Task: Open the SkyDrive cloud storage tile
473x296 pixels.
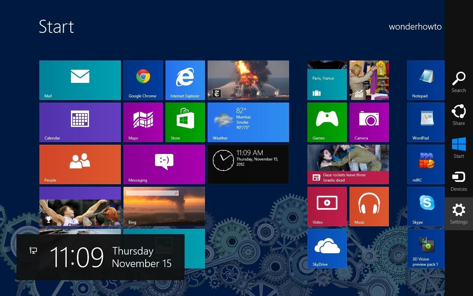Action: 327,248
